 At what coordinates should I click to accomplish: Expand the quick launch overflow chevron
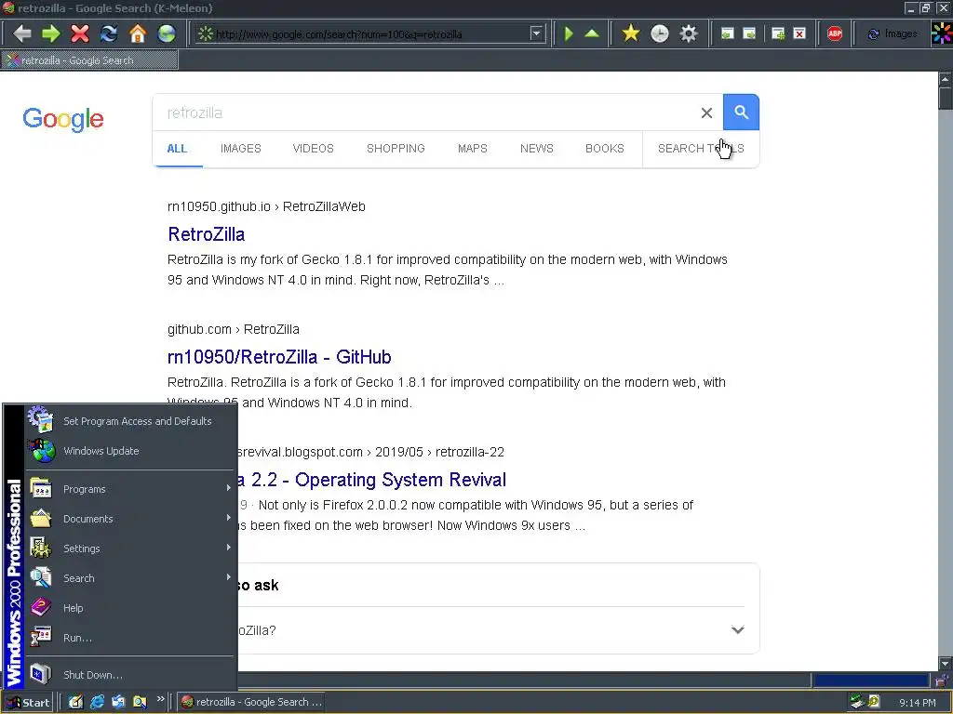tap(160, 699)
